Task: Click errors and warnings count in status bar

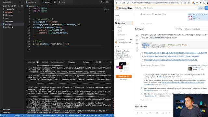Action: tap(4, 115)
